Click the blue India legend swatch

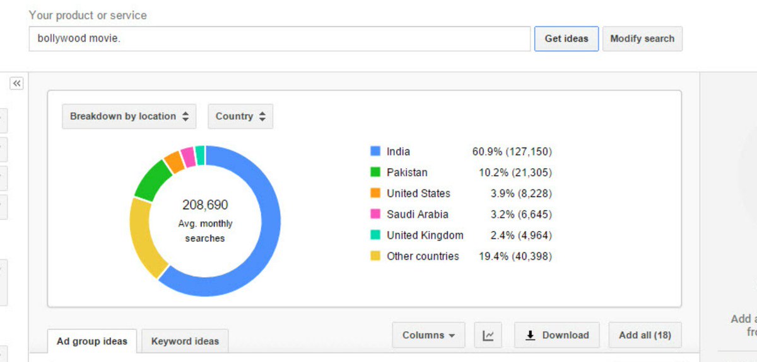pos(375,151)
